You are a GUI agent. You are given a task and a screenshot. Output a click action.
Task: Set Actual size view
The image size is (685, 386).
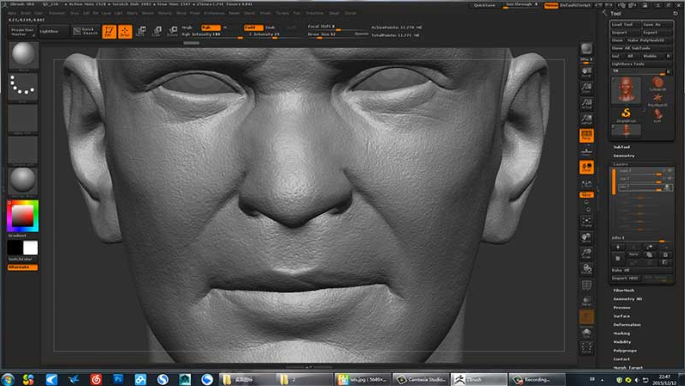pyautogui.click(x=586, y=103)
